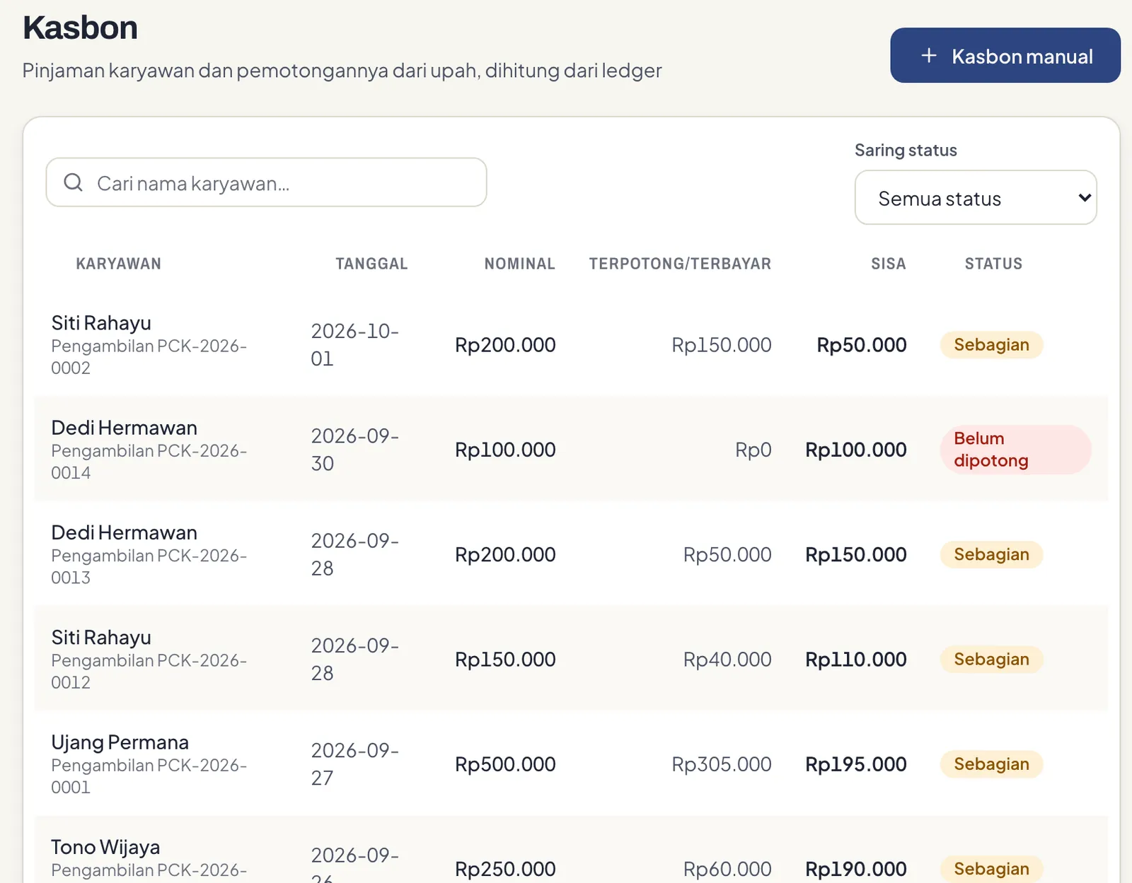Click the Saring status label
Image resolution: width=1132 pixels, height=883 pixels.
click(906, 150)
